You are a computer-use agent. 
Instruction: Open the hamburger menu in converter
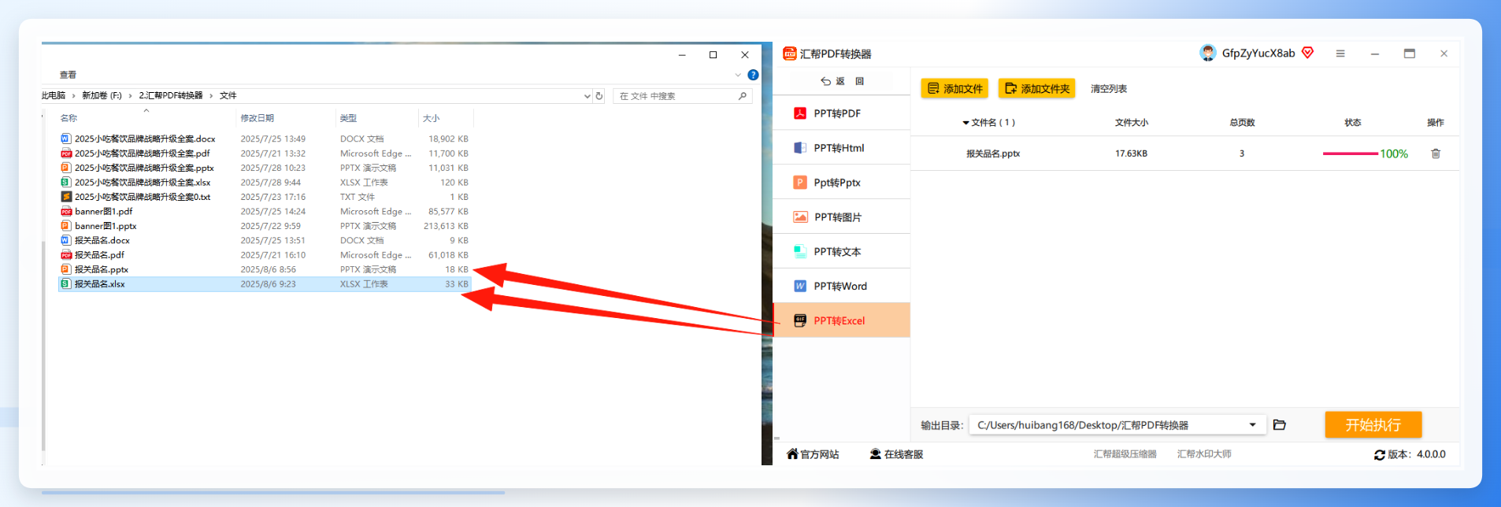[x=1340, y=54]
